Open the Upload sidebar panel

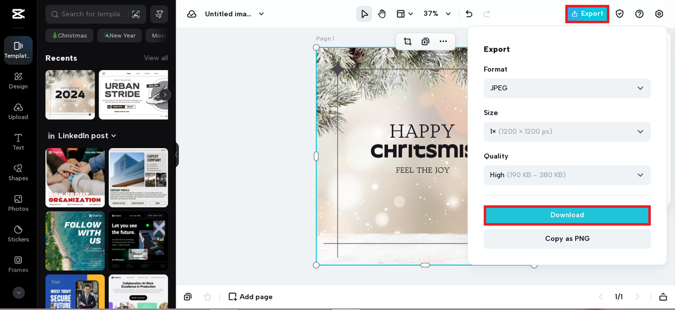pyautogui.click(x=18, y=111)
